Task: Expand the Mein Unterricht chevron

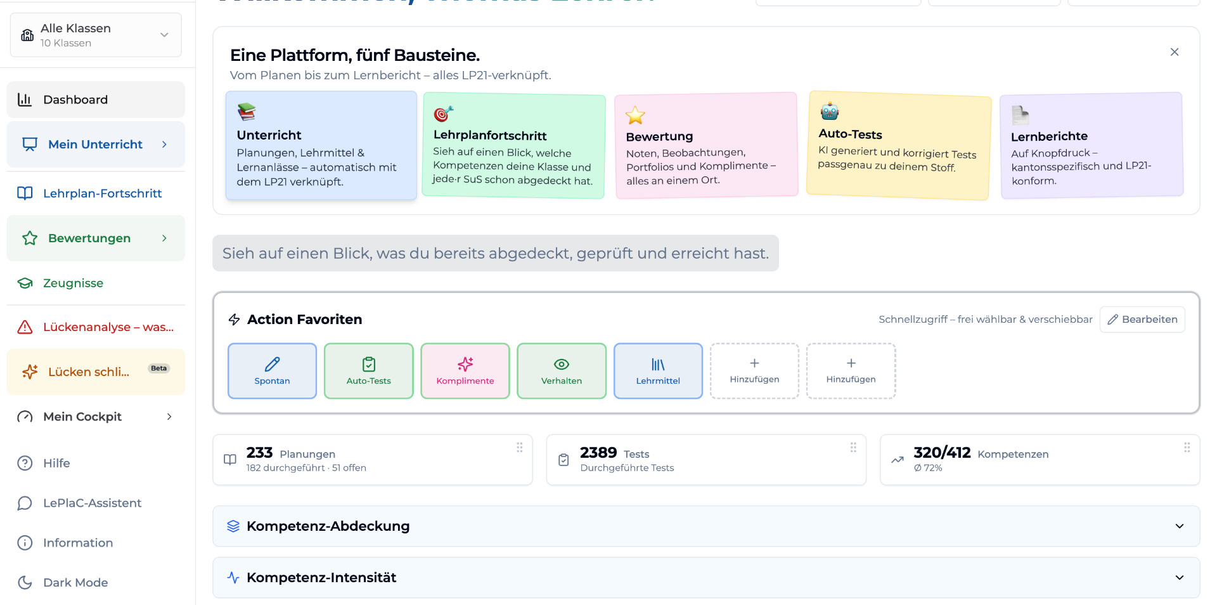Action: [x=164, y=145]
